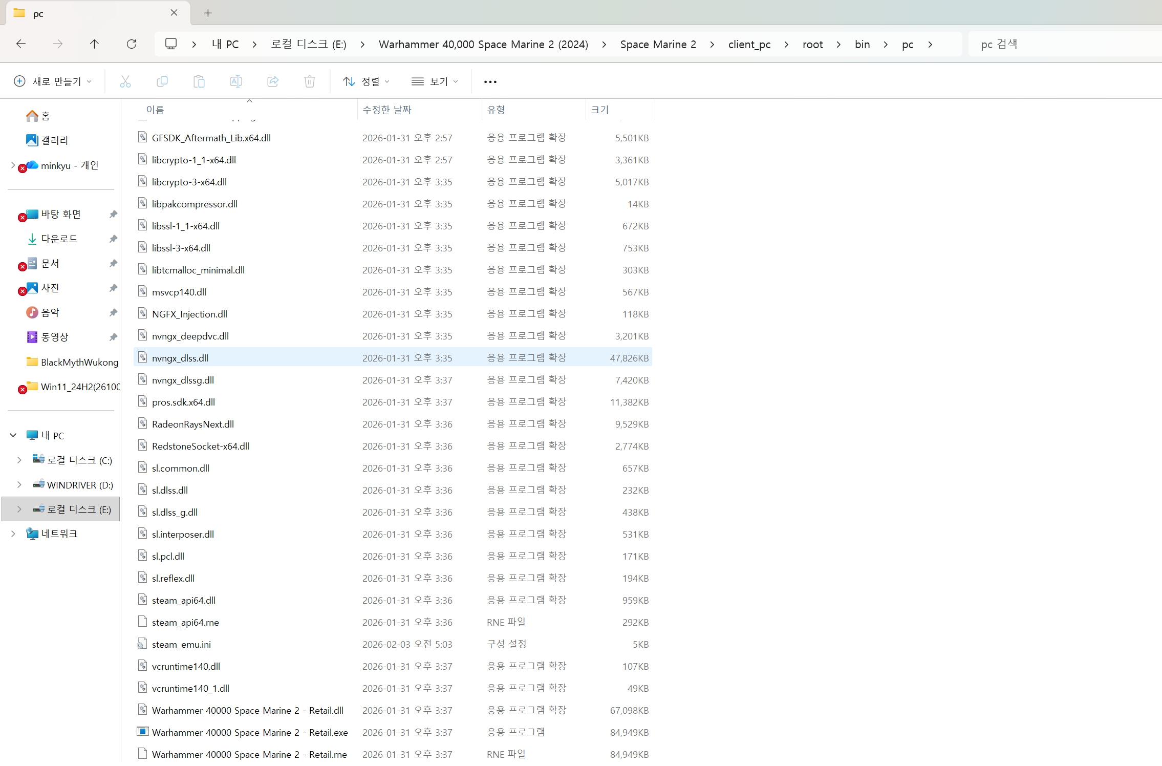Screen dimensions: 1162x766
Task: Click the Rename icon in toolbar
Action: [x=236, y=81]
